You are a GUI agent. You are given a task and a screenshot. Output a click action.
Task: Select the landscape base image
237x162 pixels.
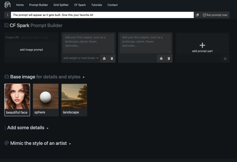[x=74, y=100]
